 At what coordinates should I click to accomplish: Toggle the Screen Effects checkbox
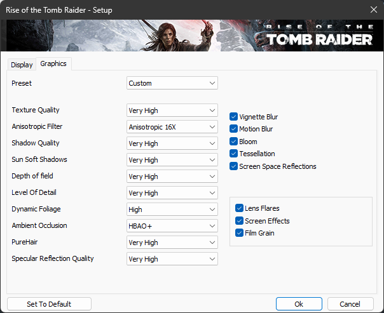click(x=239, y=221)
